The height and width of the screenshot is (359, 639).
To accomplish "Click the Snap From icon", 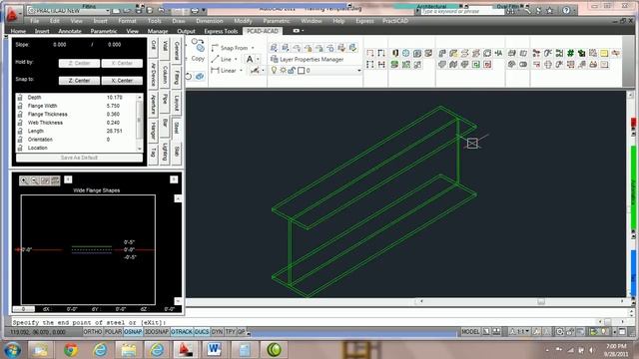I will click(x=216, y=48).
